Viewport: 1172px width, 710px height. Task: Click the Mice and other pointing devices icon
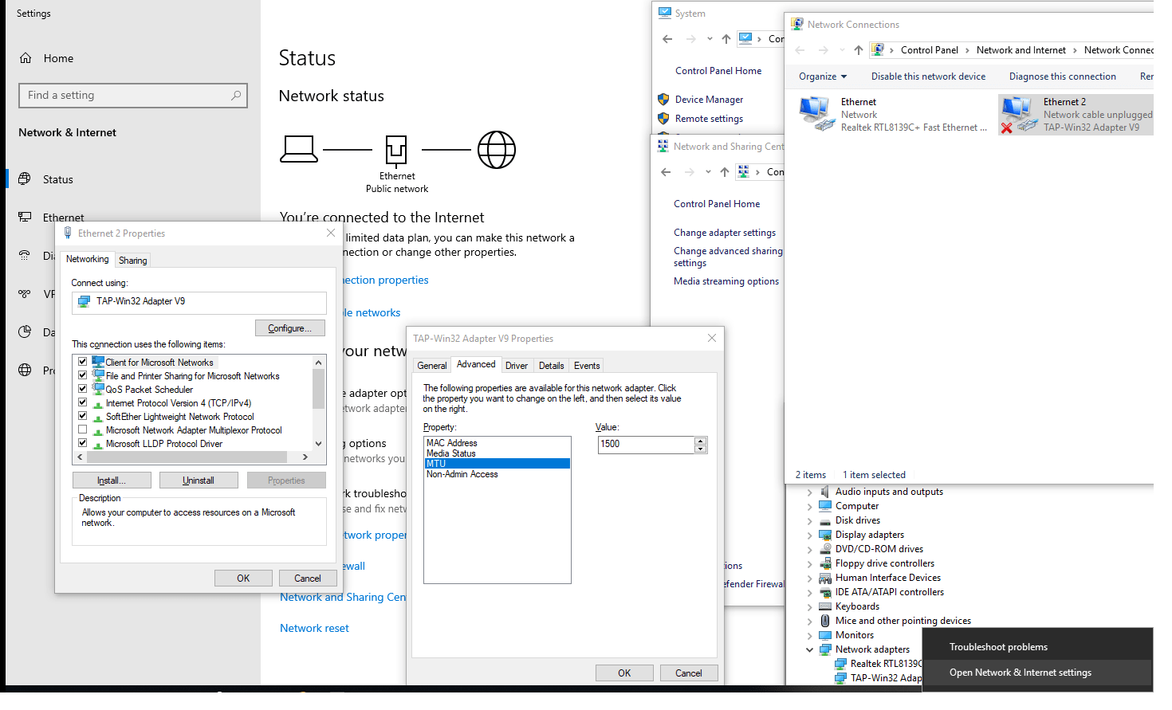click(x=825, y=621)
